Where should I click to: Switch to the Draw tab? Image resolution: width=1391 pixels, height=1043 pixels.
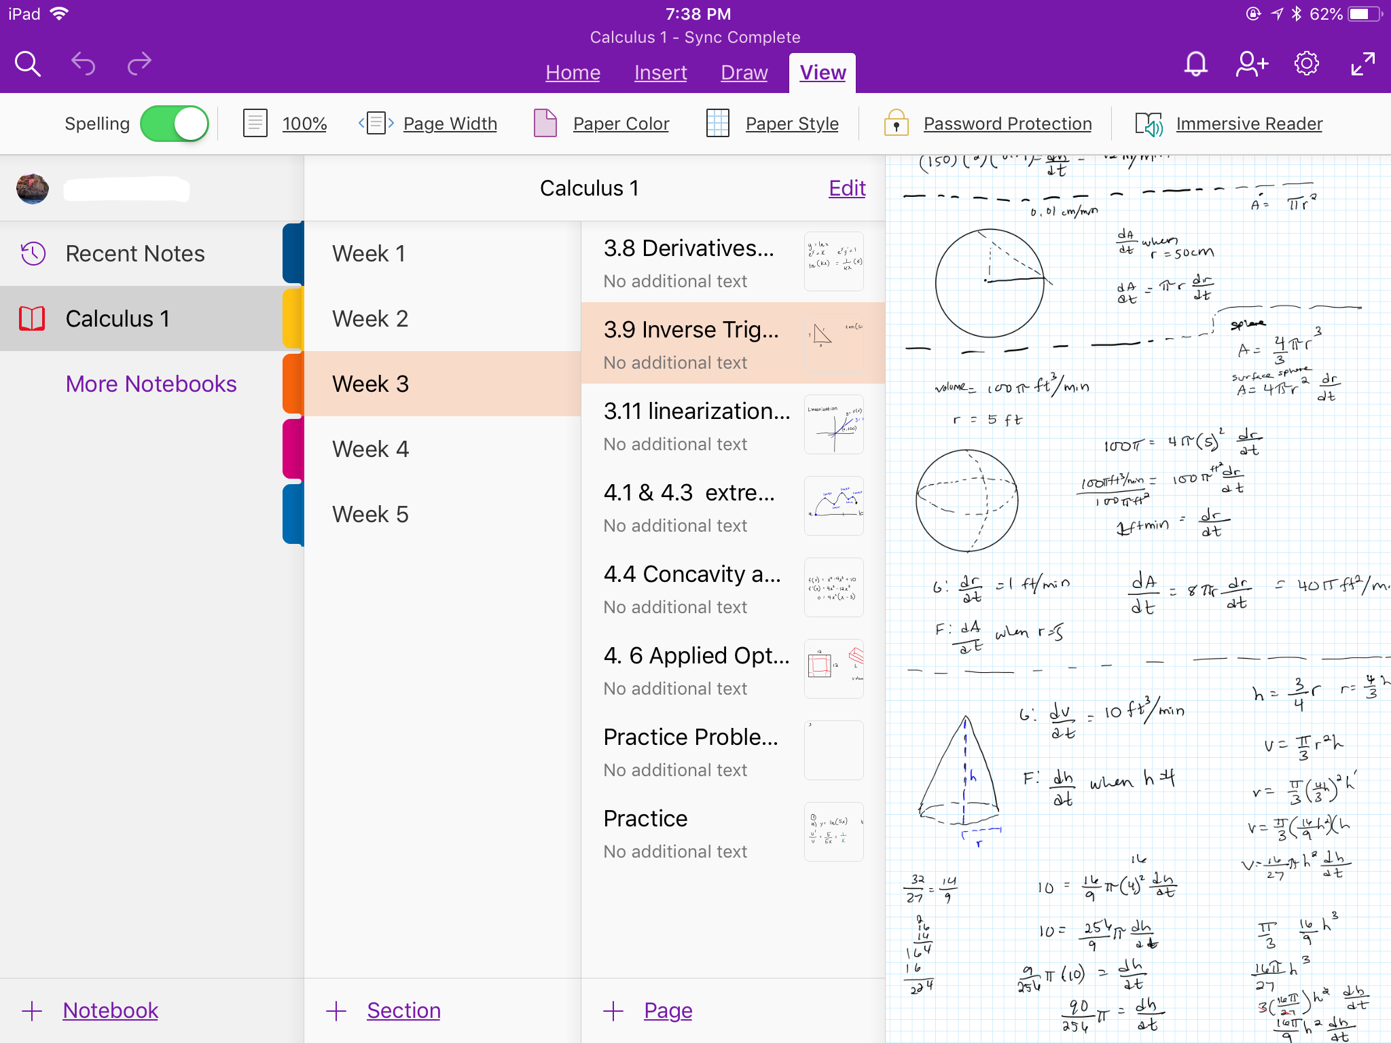(744, 73)
